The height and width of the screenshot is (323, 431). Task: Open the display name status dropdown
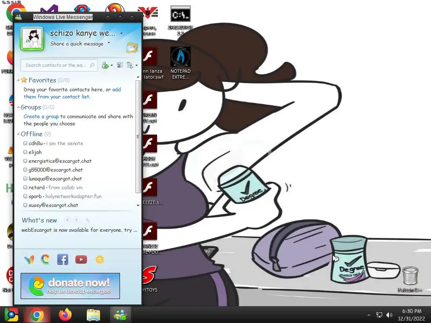point(122,33)
